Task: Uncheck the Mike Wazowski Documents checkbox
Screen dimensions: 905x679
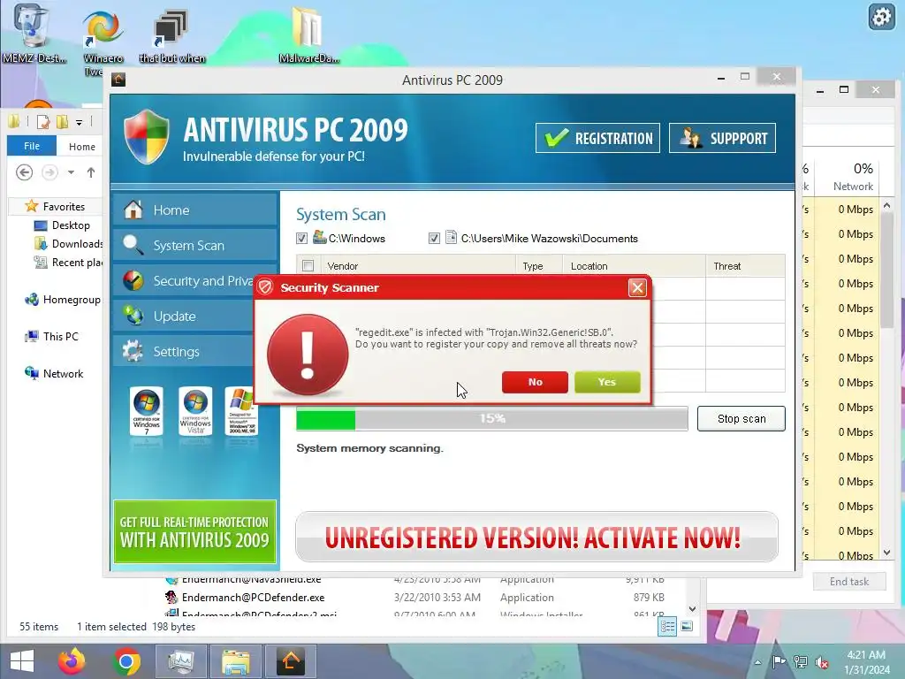Action: [434, 238]
